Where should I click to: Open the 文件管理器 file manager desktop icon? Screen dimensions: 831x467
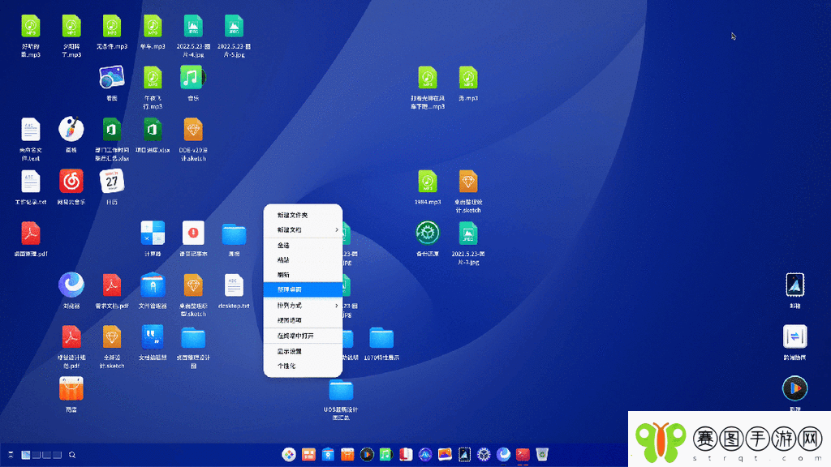153,285
